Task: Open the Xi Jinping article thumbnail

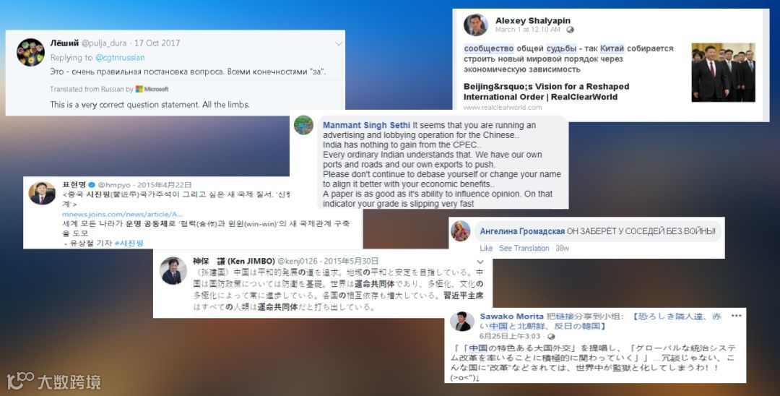Action: (723, 73)
